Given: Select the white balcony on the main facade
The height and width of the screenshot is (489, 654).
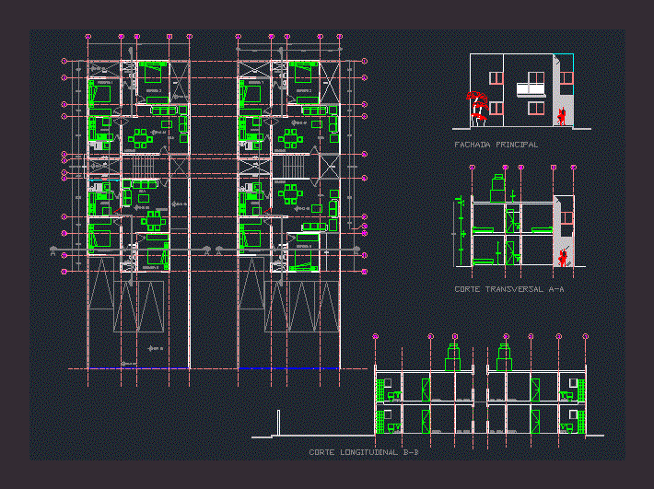Looking at the screenshot, I should tap(531, 89).
